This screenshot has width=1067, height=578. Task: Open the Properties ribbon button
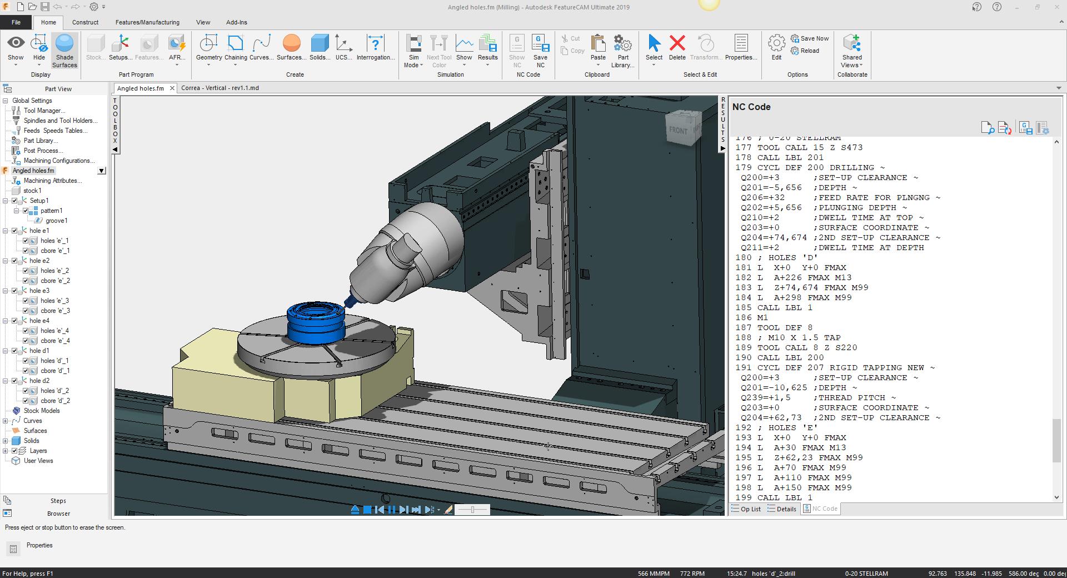tap(741, 47)
